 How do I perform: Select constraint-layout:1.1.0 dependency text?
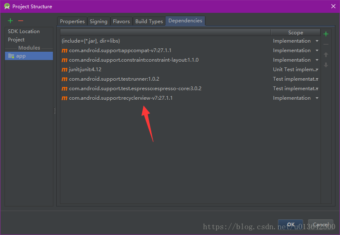tap(134, 60)
